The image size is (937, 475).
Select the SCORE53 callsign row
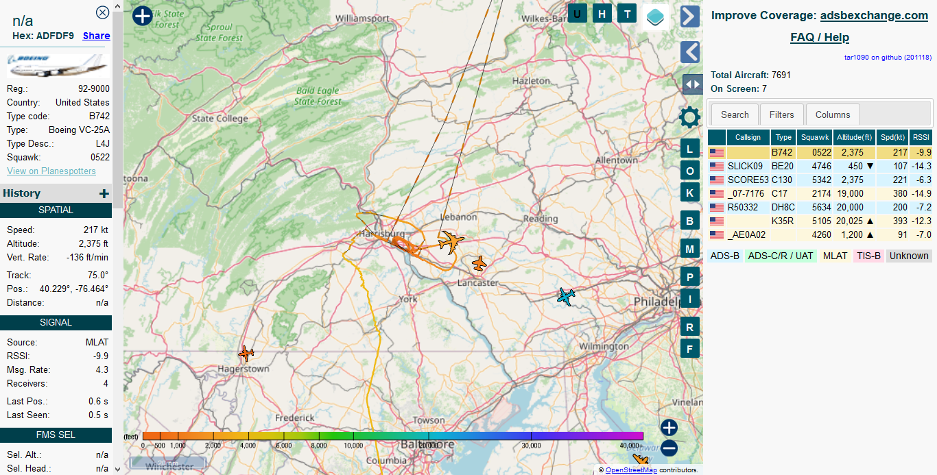pyautogui.click(x=820, y=180)
